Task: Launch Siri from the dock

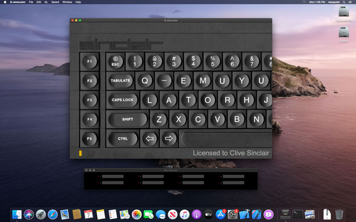Action: tap(29, 214)
